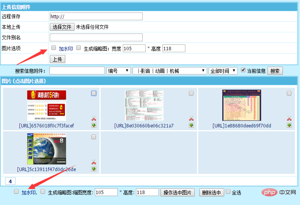The height and width of the screenshot is (205, 300).
Task: Check the 全选 select-all checkbox
Action: 228,192
